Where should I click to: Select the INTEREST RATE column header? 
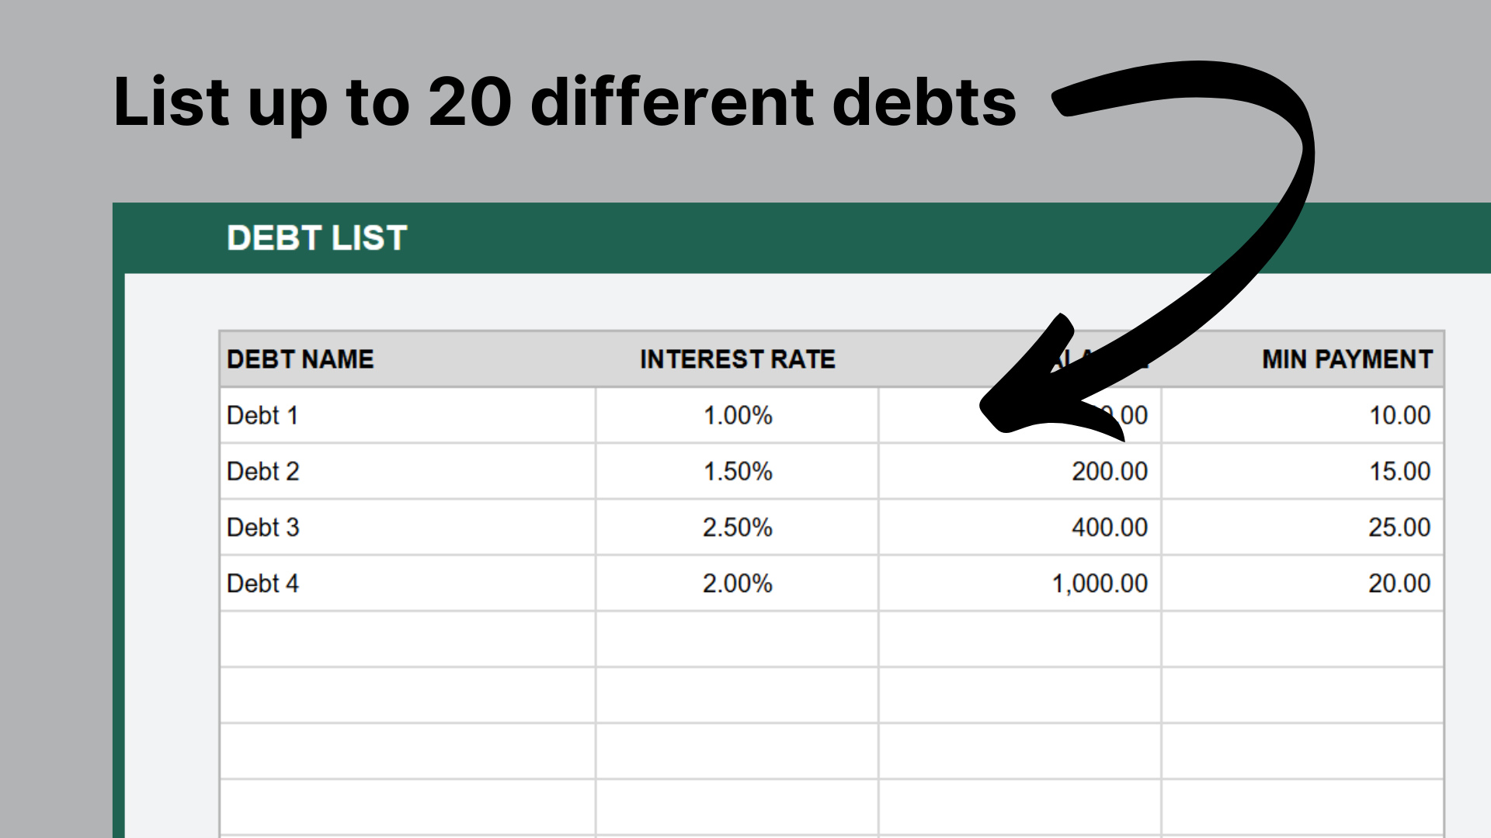pos(737,359)
